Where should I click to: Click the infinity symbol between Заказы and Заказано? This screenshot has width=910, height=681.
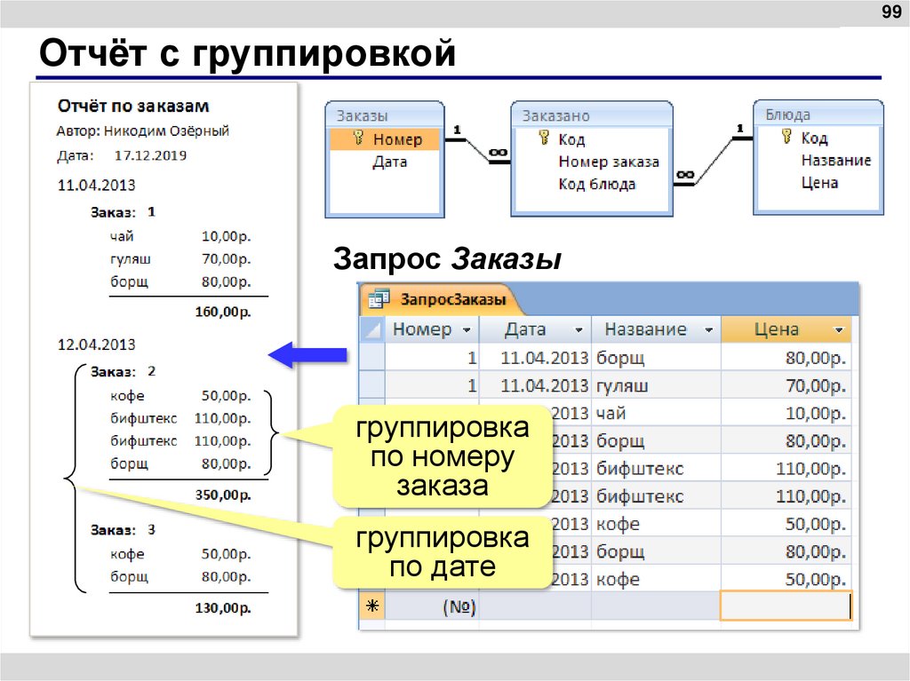497,153
